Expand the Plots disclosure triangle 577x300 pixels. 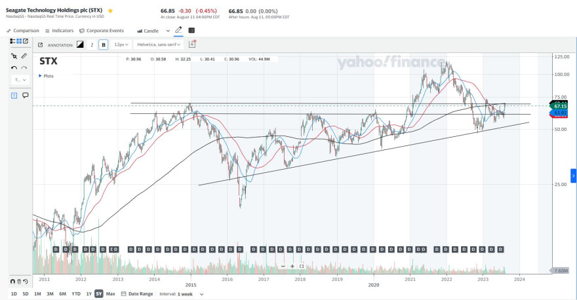pyautogui.click(x=40, y=76)
